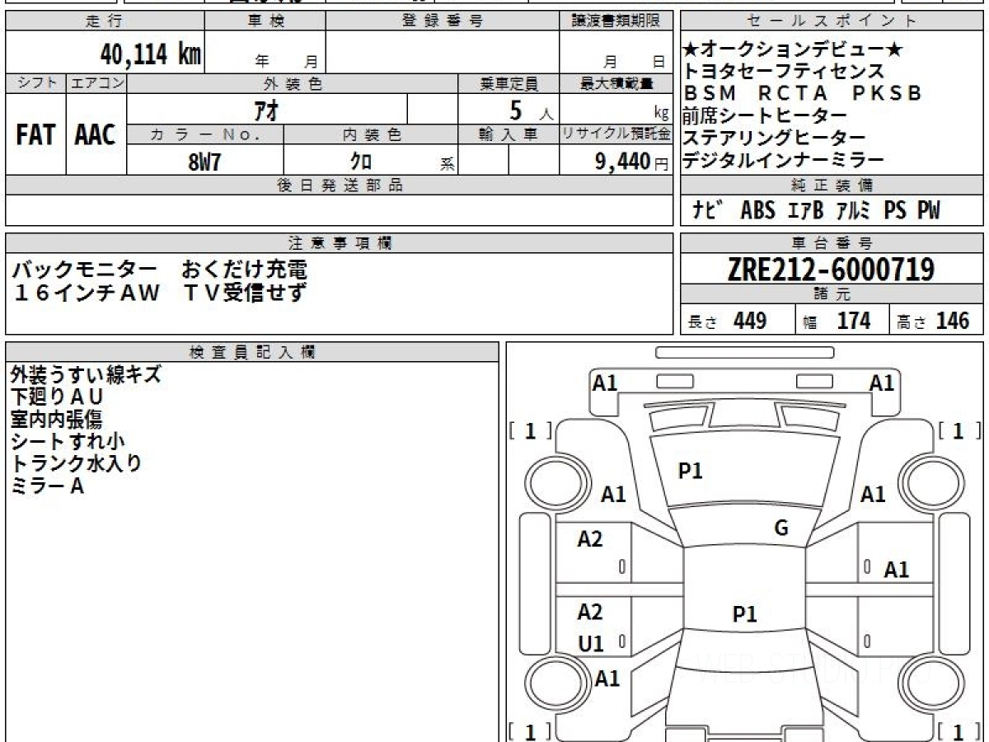
Task: Select inspector note シートすれ小
Action: click(68, 442)
